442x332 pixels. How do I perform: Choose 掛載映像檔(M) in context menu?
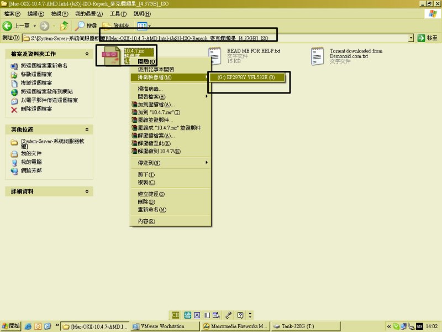[x=171, y=77]
